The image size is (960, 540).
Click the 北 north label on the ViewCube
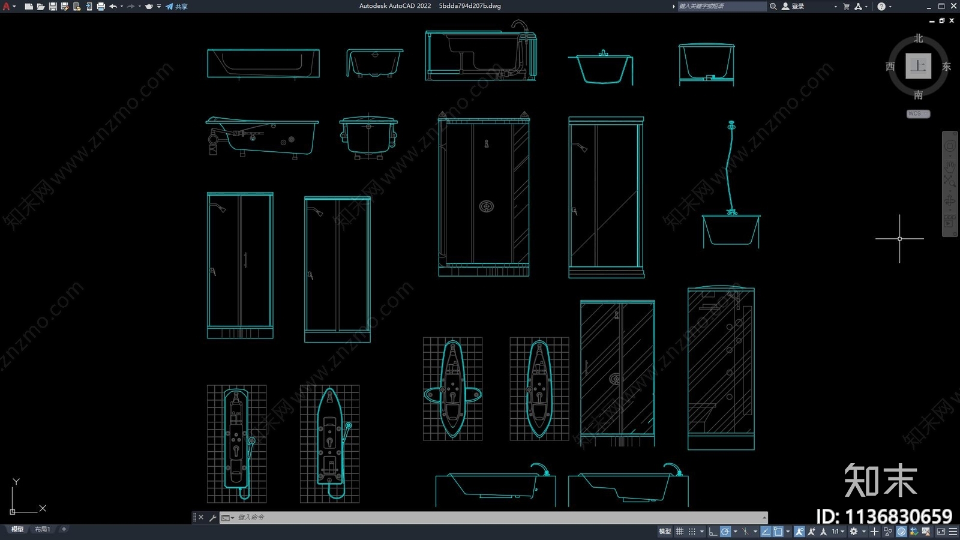click(919, 38)
